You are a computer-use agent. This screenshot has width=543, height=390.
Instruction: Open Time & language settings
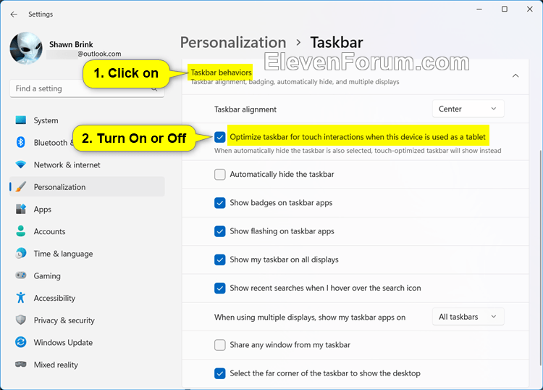[87, 254]
